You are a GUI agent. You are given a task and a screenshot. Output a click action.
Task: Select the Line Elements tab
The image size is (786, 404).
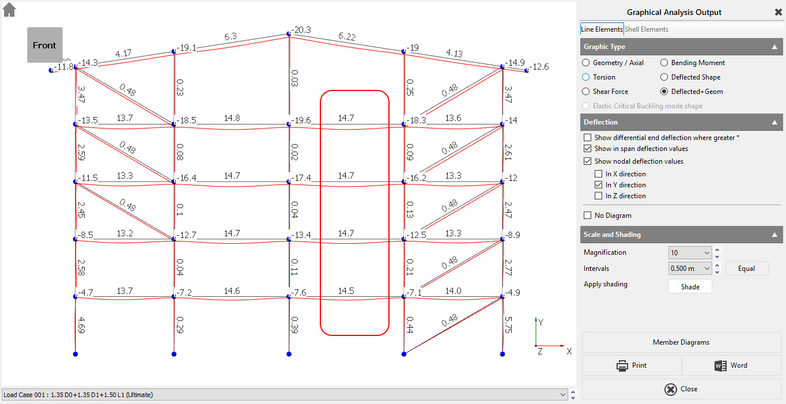pos(602,29)
